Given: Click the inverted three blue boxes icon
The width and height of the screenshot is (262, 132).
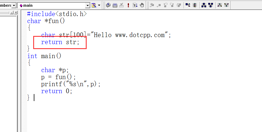Looking at the screenshot, I should pos(211,5).
